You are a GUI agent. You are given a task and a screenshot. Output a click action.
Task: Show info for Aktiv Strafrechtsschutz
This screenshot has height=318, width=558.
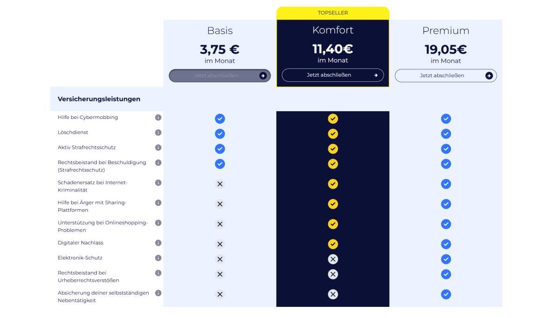[x=158, y=148]
